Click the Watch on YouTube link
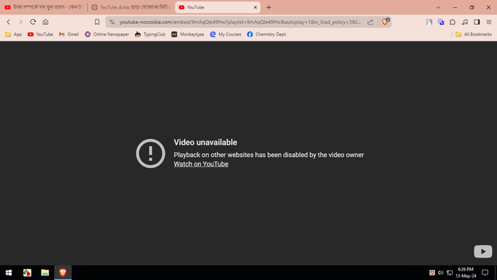 coord(201,164)
